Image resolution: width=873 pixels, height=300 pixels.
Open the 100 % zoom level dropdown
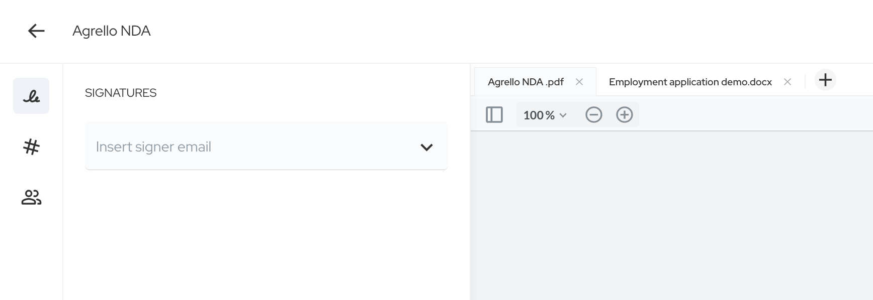point(545,115)
